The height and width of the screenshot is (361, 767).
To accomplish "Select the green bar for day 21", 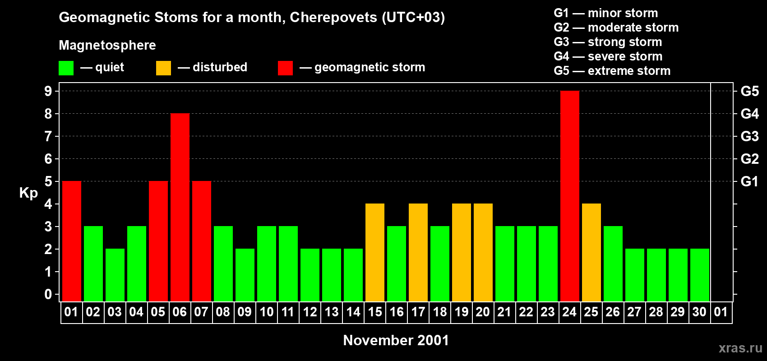I will click(x=505, y=264).
